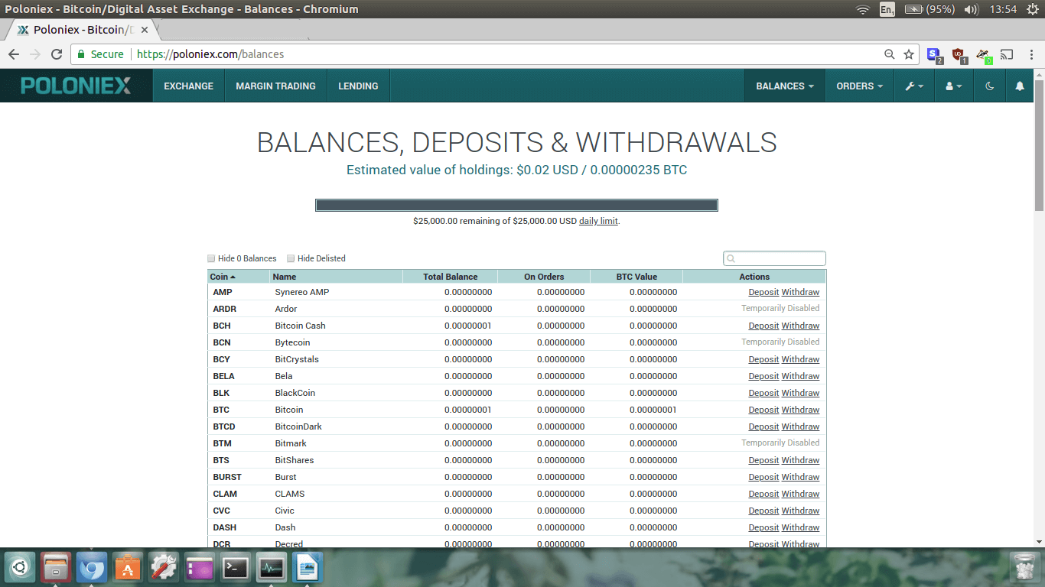This screenshot has height=587, width=1045.
Task: Sort by the Total Balance column header
Action: pos(450,277)
